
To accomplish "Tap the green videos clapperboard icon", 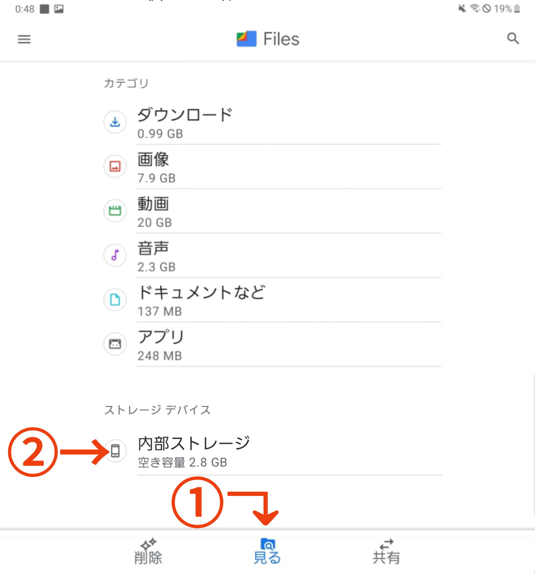I will point(115,211).
